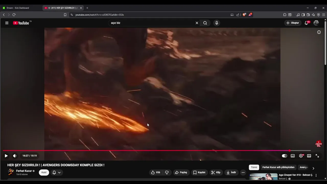
Task: Save video with Kaydet button
Action: click(199, 172)
